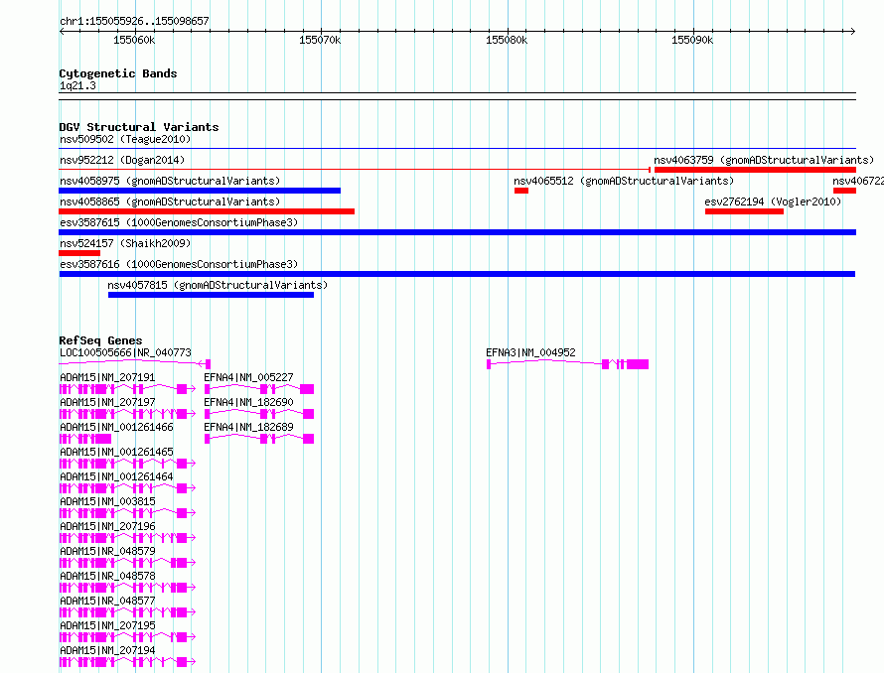Select the small red nsv524157 (Shaikh2009) bar
The width and height of the screenshot is (884, 673).
click(x=79, y=253)
